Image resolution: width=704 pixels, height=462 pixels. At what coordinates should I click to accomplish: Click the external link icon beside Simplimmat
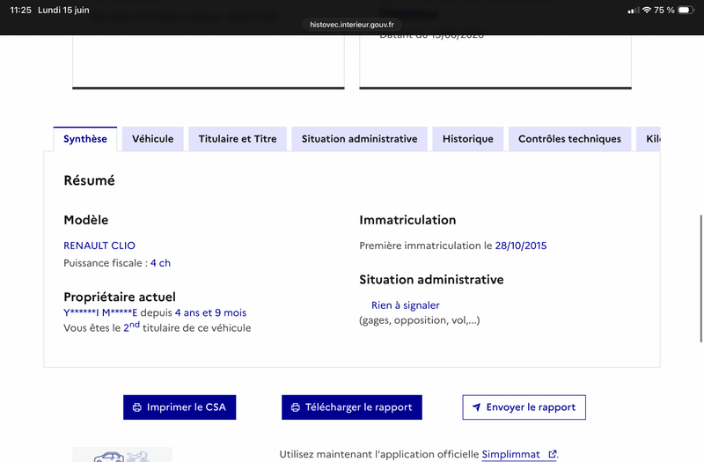[x=553, y=454]
